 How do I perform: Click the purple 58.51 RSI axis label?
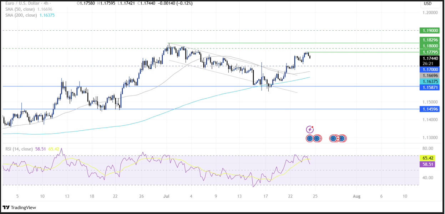click(428, 164)
